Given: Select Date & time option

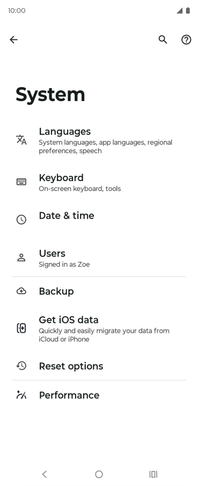Looking at the screenshot, I should click(x=99, y=219).
